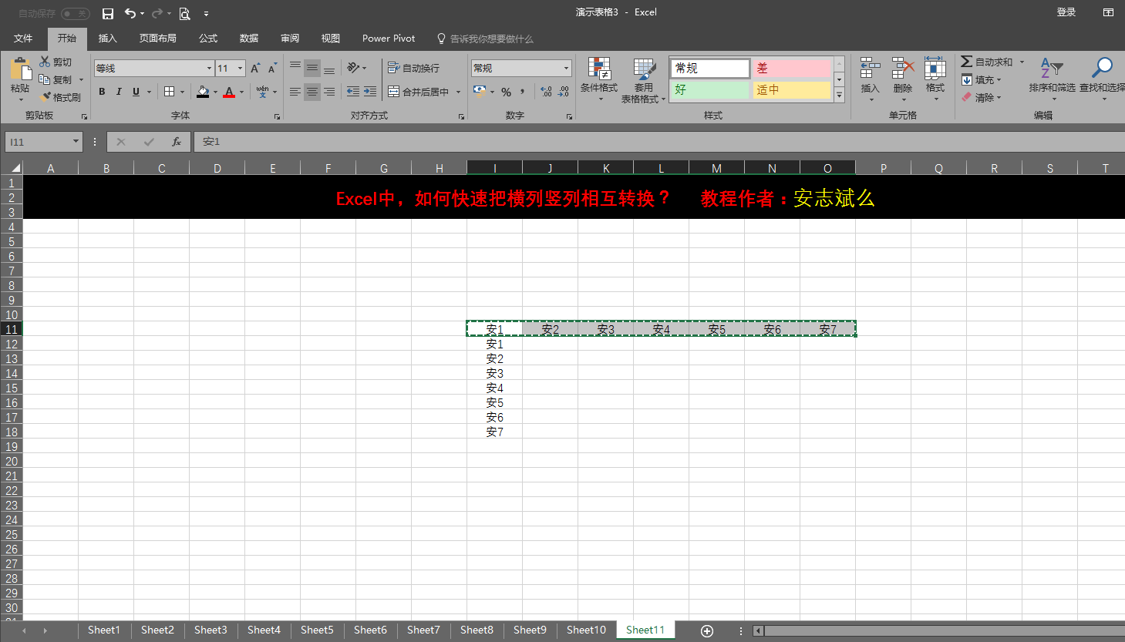This screenshot has width=1125, height=642.
Task: Switch to the 页面布局 tab
Action: [x=157, y=38]
